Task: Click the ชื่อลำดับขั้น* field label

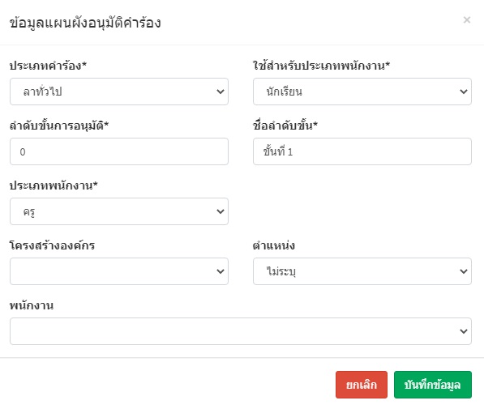Action: [285, 126]
